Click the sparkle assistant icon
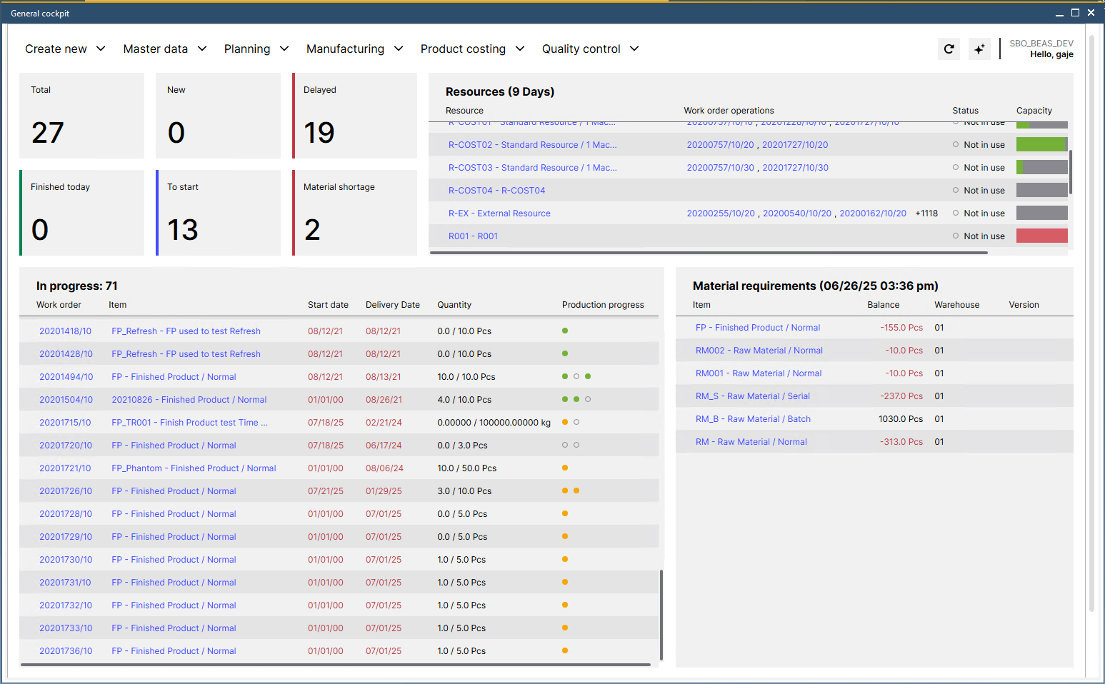The width and height of the screenshot is (1105, 684). tap(979, 49)
